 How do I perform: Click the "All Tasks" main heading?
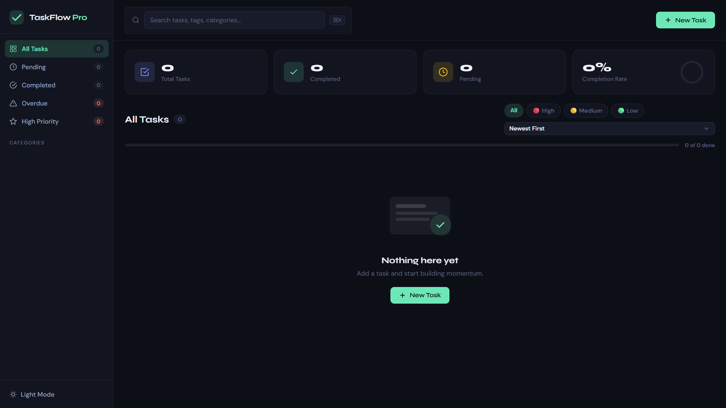tap(147, 119)
